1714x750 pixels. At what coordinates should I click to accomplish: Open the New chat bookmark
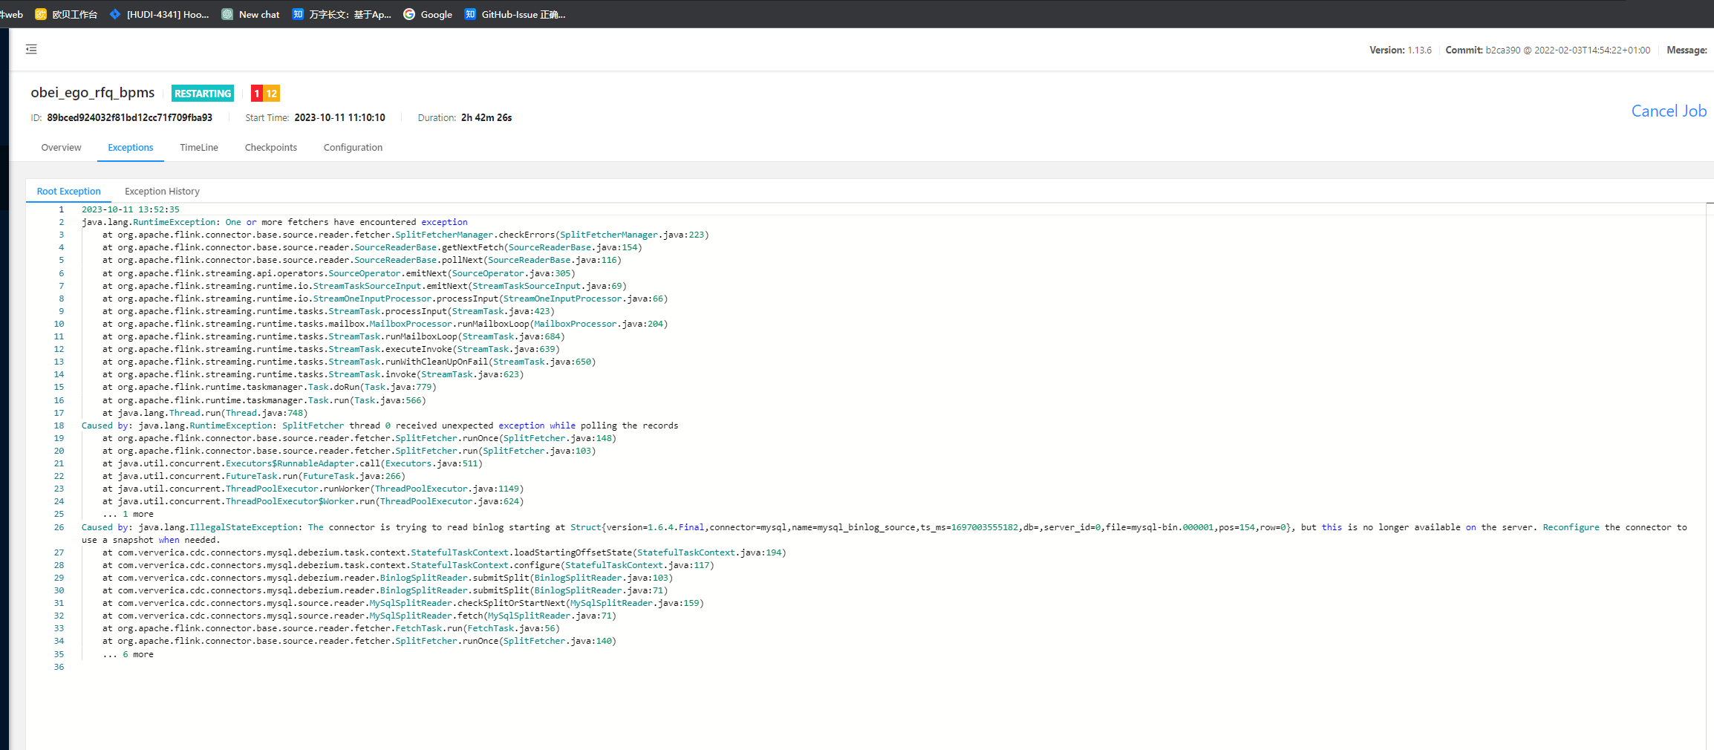coord(250,14)
